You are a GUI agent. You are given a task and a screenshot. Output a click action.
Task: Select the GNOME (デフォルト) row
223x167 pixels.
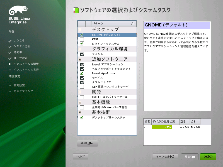click(x=107, y=35)
